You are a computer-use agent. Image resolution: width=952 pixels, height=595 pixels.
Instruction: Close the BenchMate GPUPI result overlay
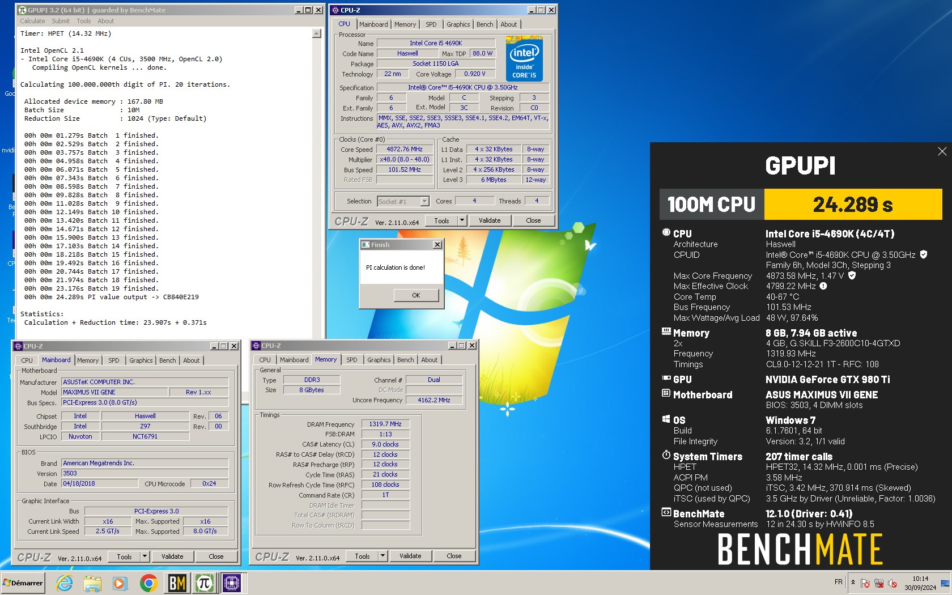coord(942,151)
